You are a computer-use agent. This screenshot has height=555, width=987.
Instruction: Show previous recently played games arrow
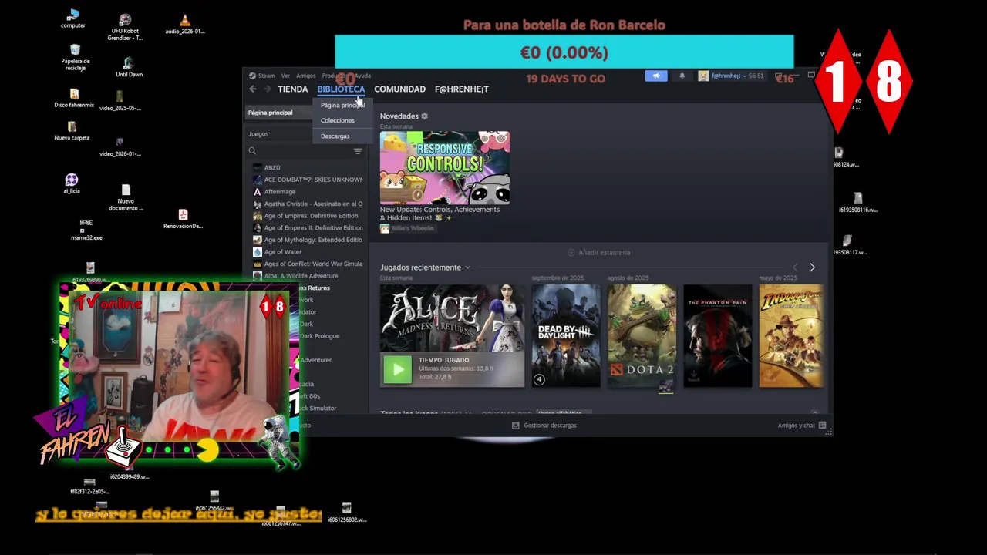[795, 267]
